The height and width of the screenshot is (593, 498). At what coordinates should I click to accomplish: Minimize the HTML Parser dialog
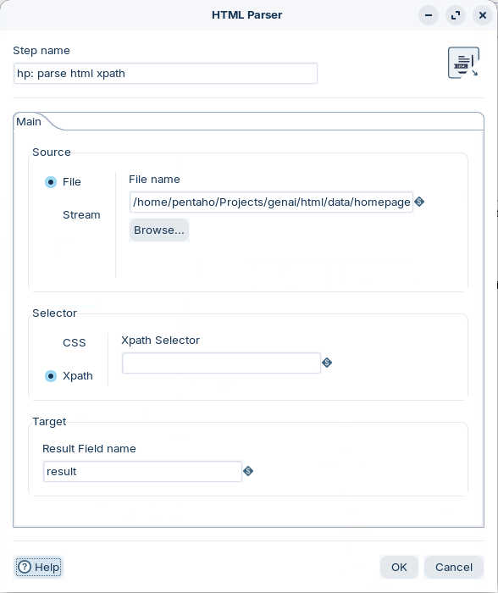(x=429, y=15)
